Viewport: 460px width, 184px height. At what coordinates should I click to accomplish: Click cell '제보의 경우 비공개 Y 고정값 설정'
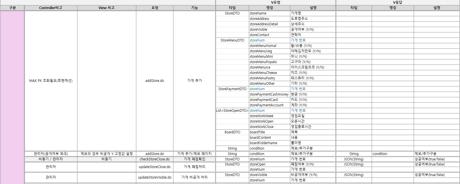click(107, 154)
